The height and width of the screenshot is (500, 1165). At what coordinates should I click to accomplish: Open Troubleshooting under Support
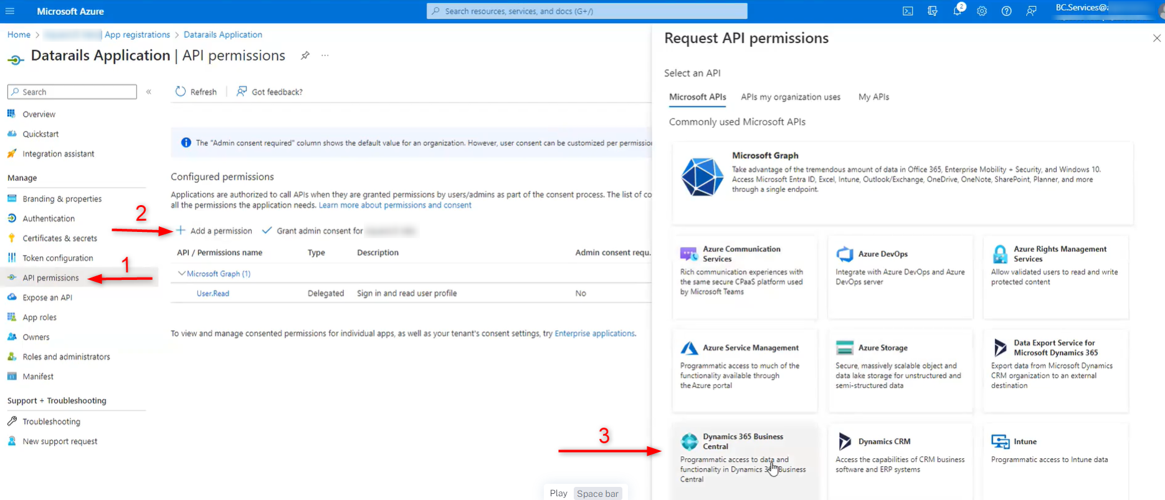pyautogui.click(x=51, y=421)
